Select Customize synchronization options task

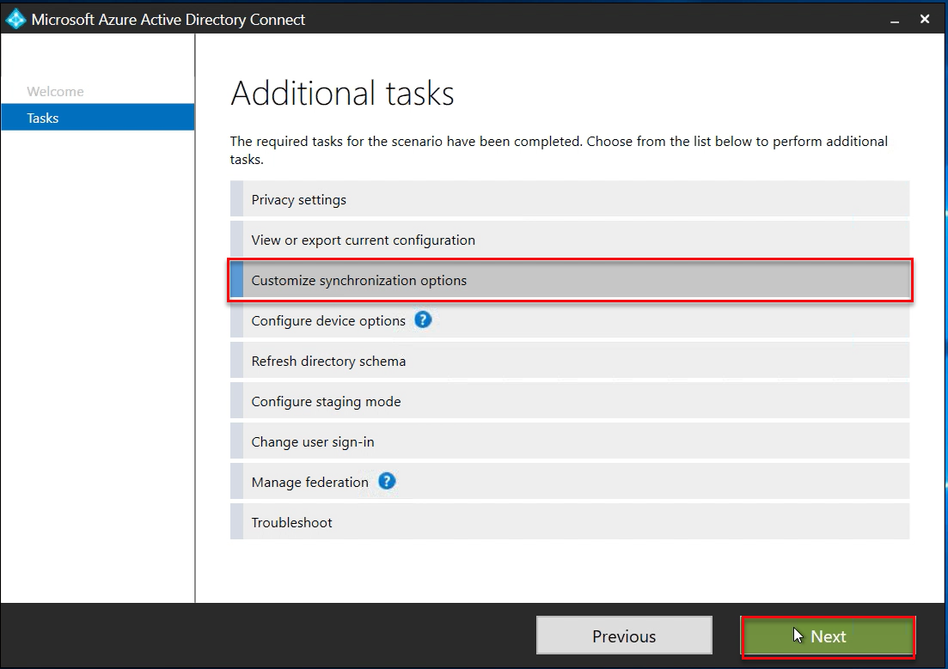point(358,281)
